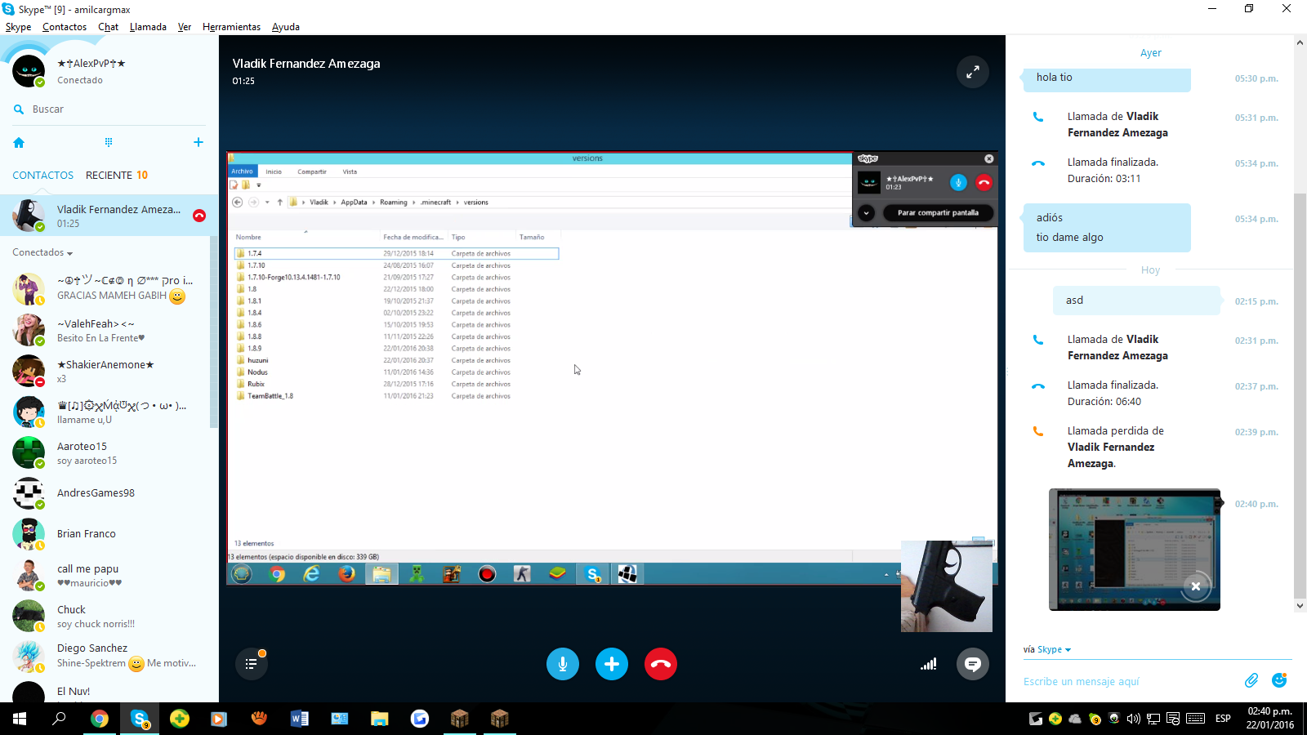Viewport: 1307px width, 735px height.
Task: Hang up with the large red end call button
Action: [661, 664]
